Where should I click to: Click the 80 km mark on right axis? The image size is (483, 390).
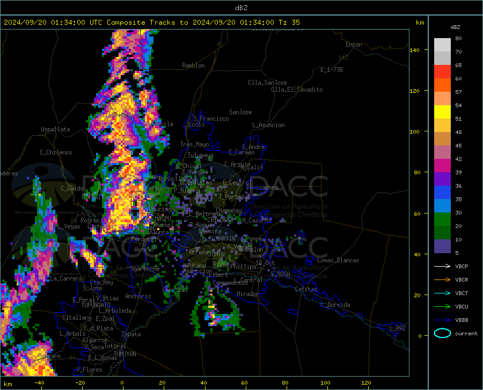point(417,172)
